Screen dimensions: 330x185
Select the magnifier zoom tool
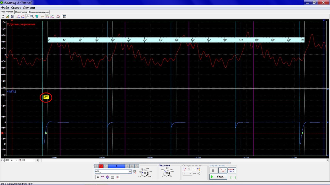pos(32,16)
